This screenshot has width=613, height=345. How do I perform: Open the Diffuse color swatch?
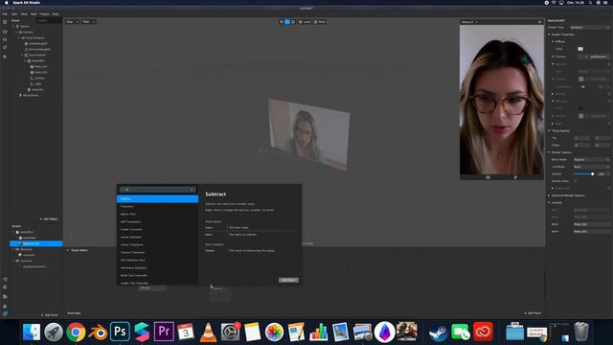tap(580, 49)
